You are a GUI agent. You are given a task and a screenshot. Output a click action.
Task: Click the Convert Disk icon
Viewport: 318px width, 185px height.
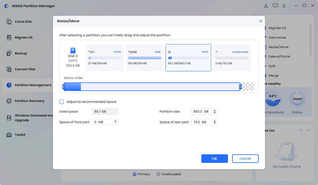pos(9,69)
